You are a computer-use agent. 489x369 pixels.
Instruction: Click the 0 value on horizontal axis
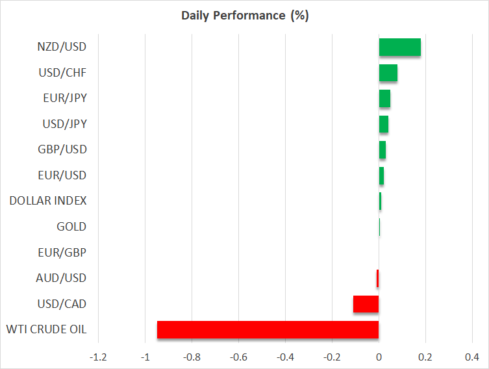(379, 357)
